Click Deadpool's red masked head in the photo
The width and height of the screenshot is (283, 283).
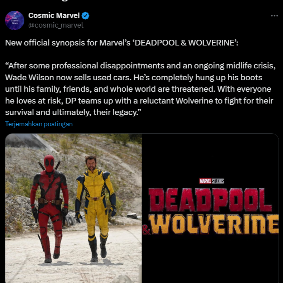[x=49, y=163]
